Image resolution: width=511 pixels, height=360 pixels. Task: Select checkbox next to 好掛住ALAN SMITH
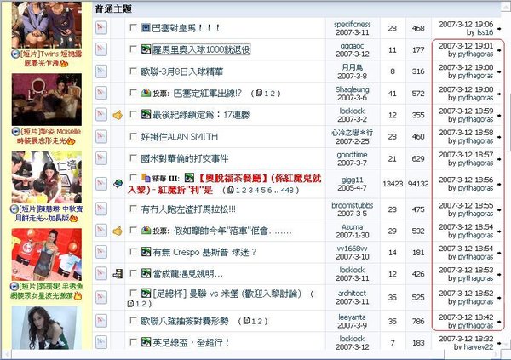coord(133,136)
